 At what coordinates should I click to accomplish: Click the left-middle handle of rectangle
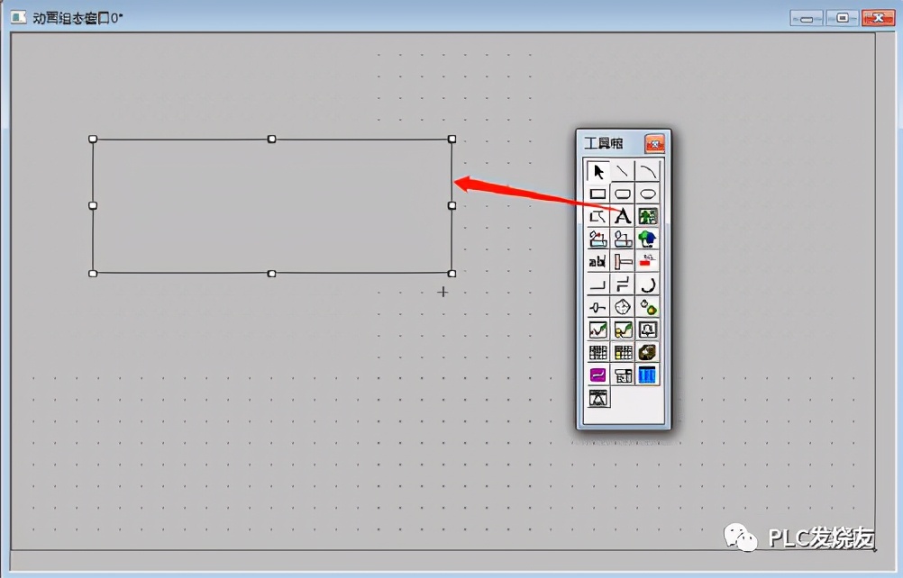[x=93, y=205]
